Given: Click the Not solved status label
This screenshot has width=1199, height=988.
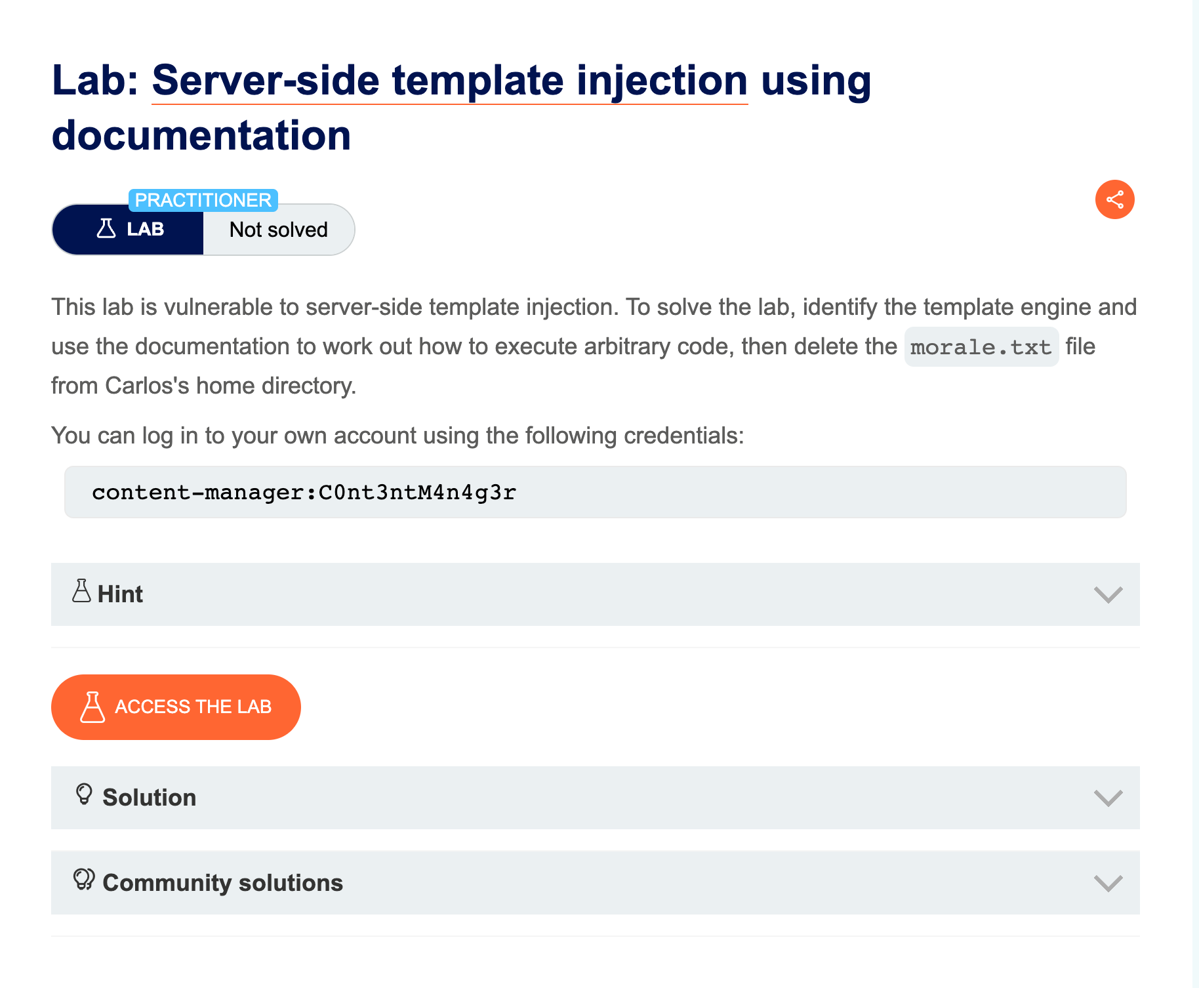Looking at the screenshot, I should pyautogui.click(x=279, y=230).
